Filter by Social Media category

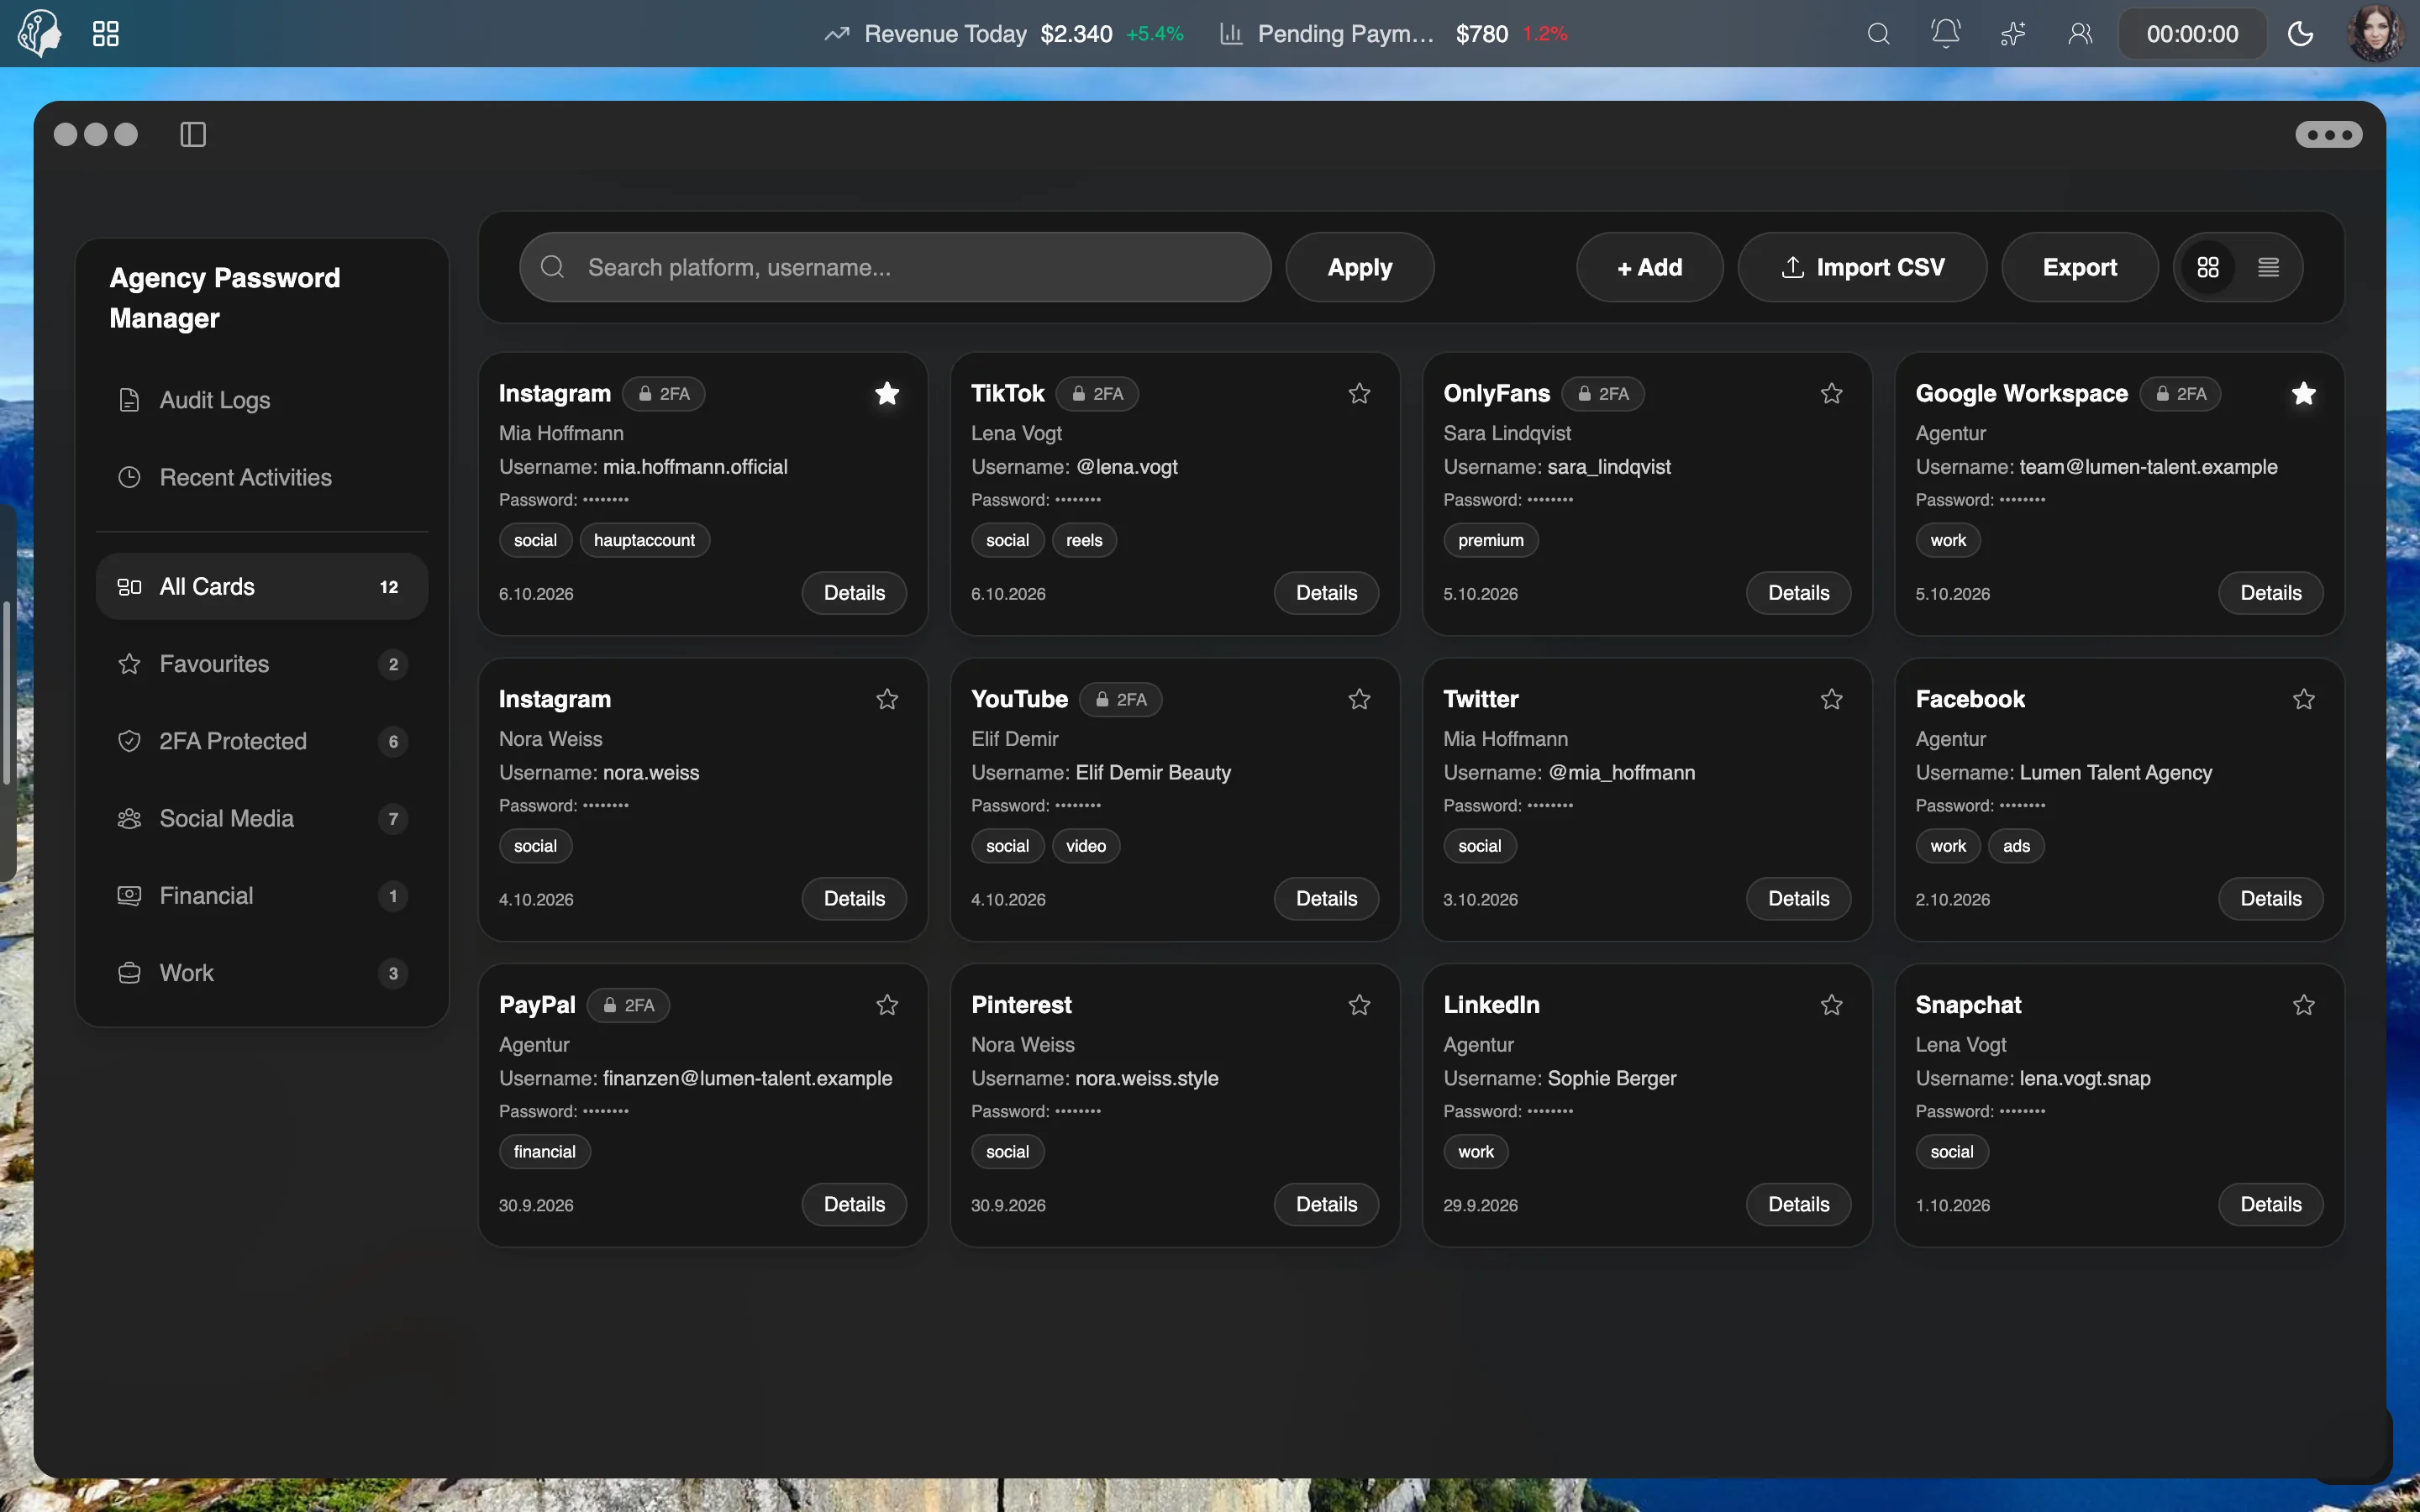[x=262, y=818]
